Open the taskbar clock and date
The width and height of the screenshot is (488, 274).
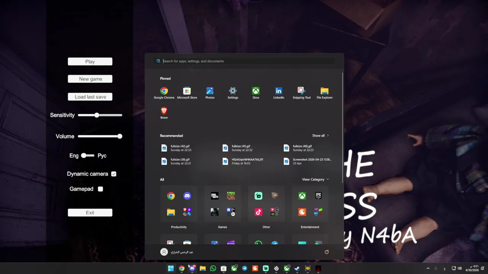pyautogui.click(x=472, y=268)
